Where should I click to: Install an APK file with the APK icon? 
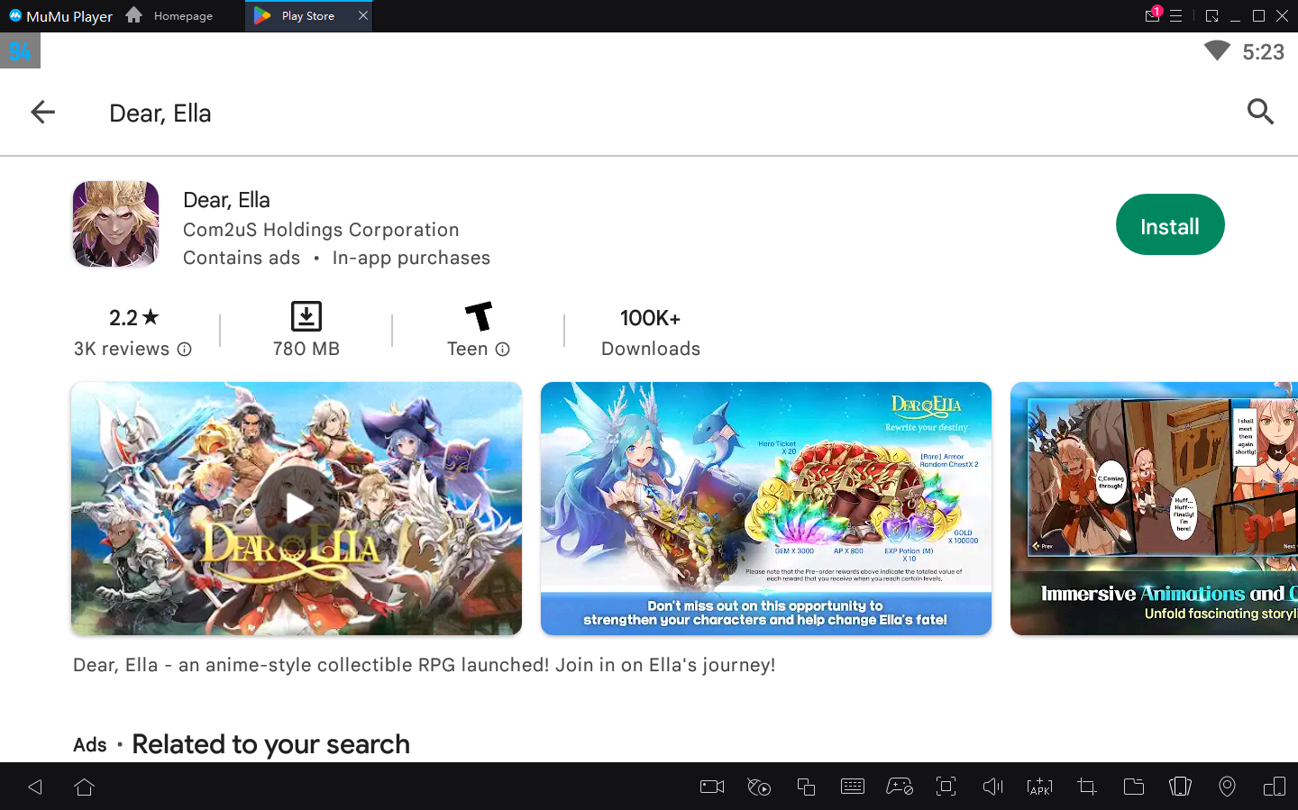pyautogui.click(x=1039, y=787)
